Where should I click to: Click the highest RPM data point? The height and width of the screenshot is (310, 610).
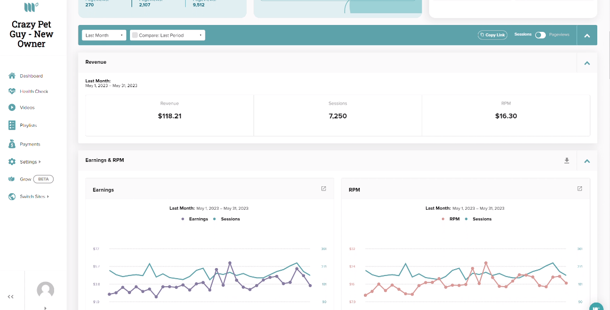(x=485, y=263)
